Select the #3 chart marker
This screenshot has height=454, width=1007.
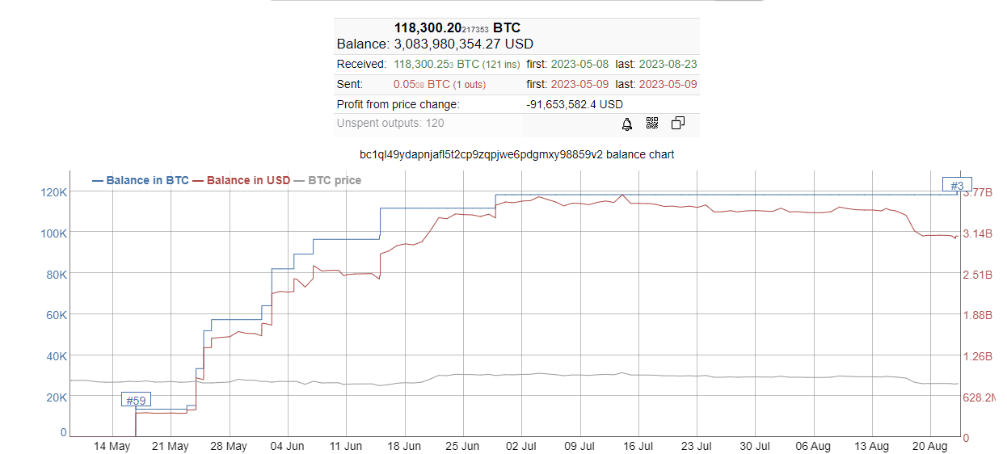[957, 186]
